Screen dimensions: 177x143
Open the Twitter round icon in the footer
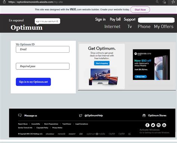(x=153, y=125)
